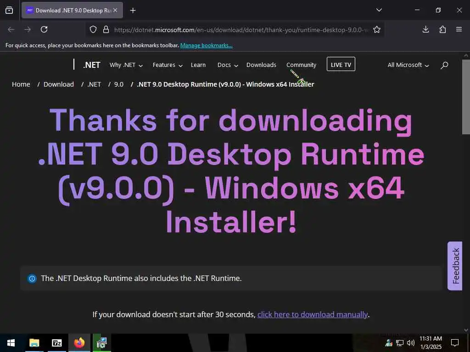Viewport: 470px width, 352px height.
Task: Click the page vertical scrollbar thumb
Action: tap(466, 97)
